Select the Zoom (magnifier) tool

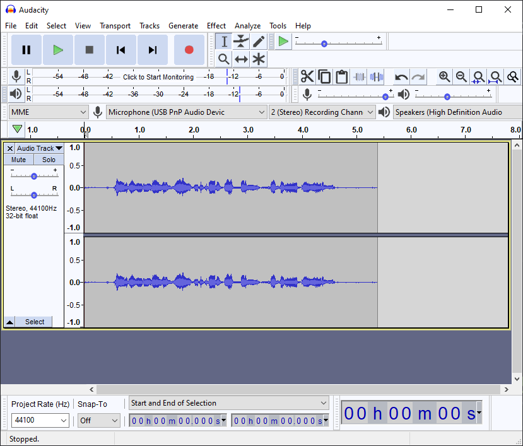224,59
